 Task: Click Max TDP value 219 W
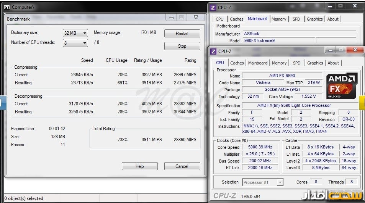tap(314, 82)
